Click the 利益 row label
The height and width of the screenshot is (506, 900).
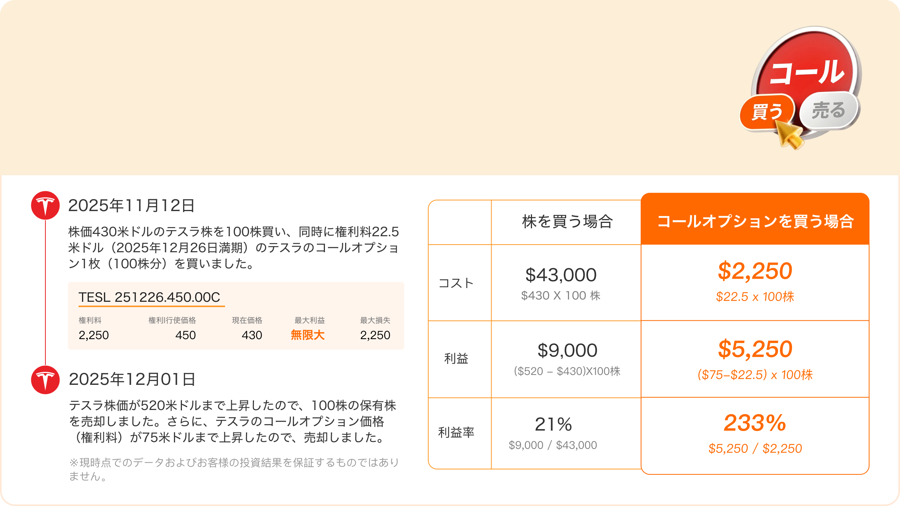456,359
